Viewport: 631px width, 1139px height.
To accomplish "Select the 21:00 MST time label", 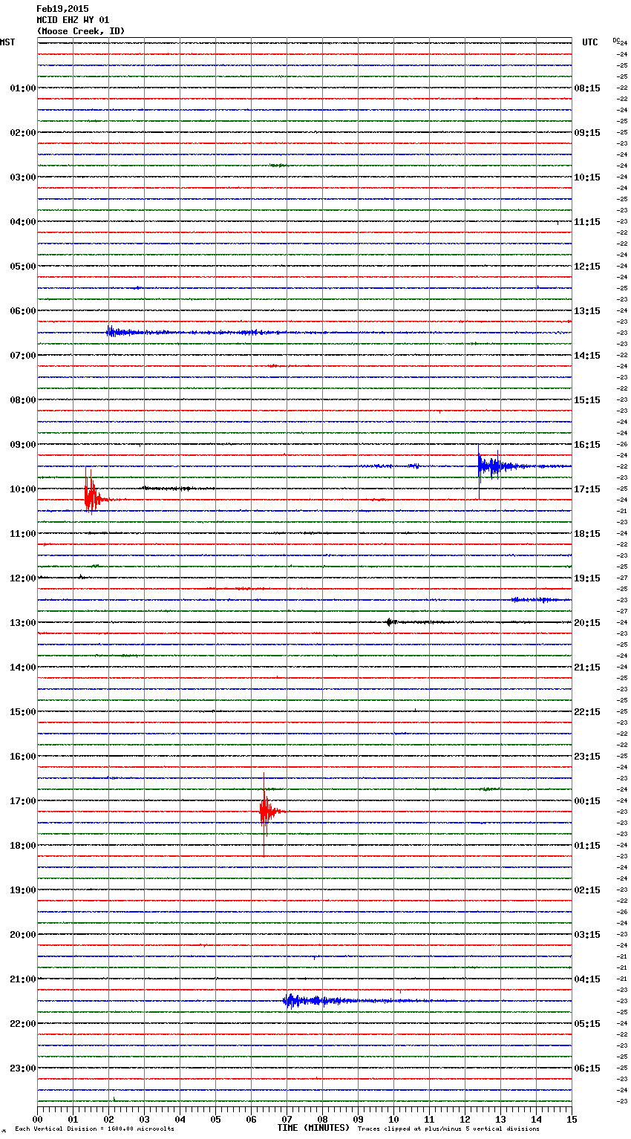I will (22, 979).
